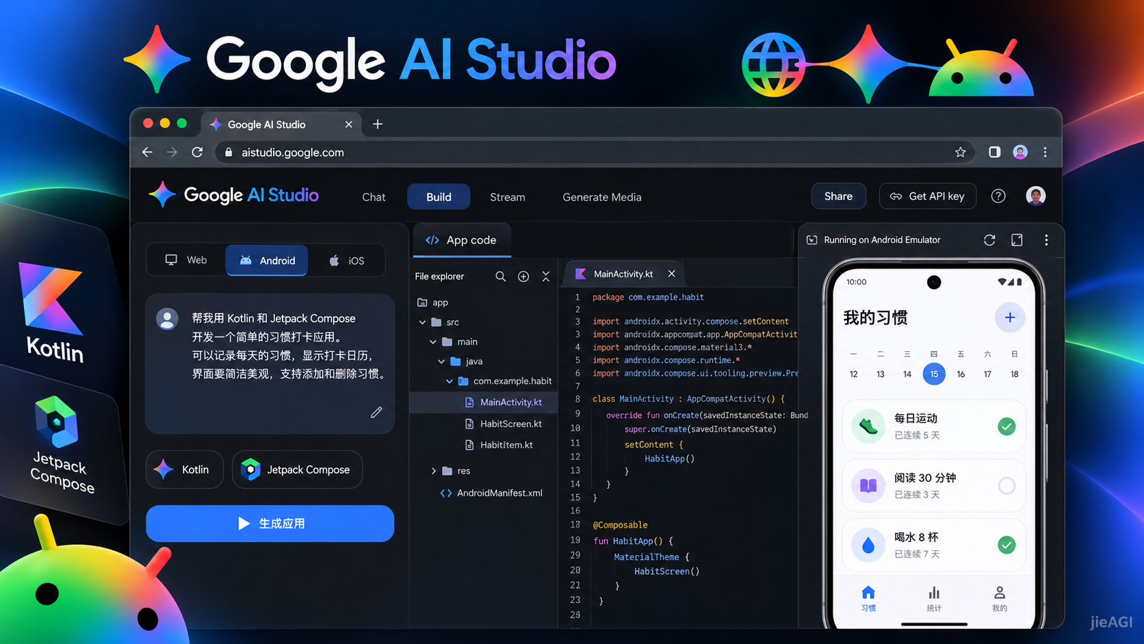Open the 统计 statistics tab in phone

(x=934, y=599)
